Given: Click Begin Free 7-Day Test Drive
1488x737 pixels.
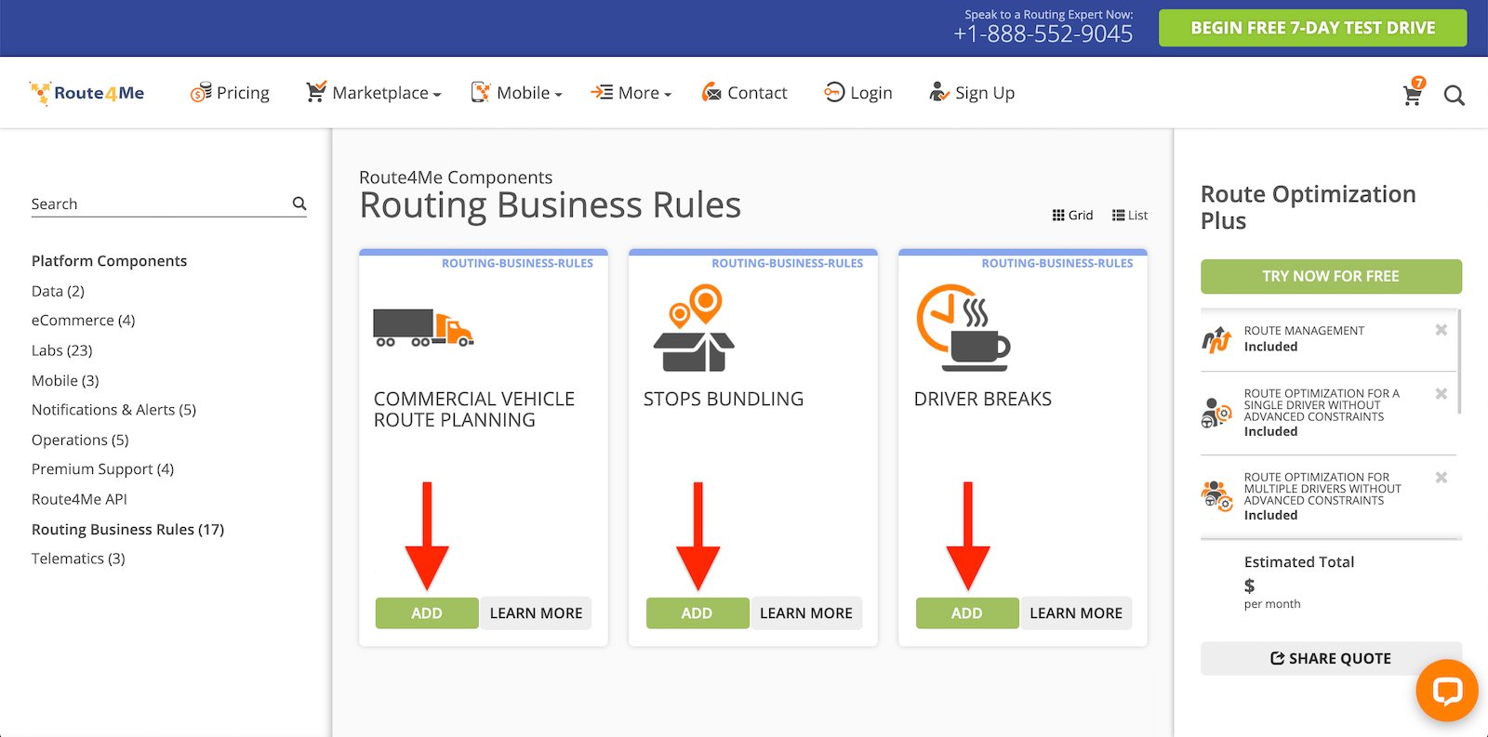Looking at the screenshot, I should click(1312, 28).
